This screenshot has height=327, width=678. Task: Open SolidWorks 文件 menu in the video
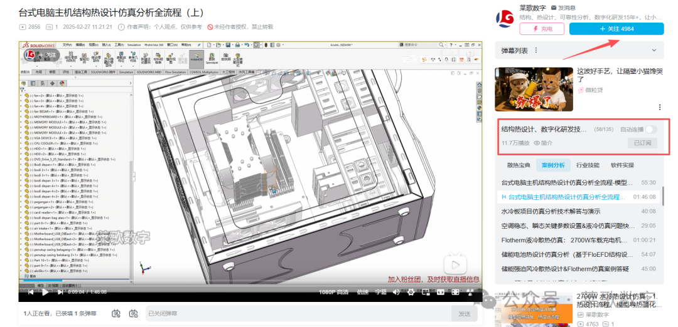click(67, 45)
